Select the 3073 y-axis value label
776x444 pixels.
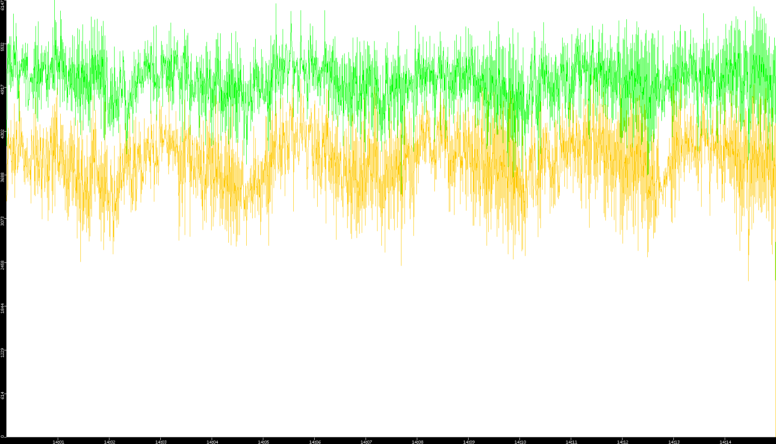[3, 221]
